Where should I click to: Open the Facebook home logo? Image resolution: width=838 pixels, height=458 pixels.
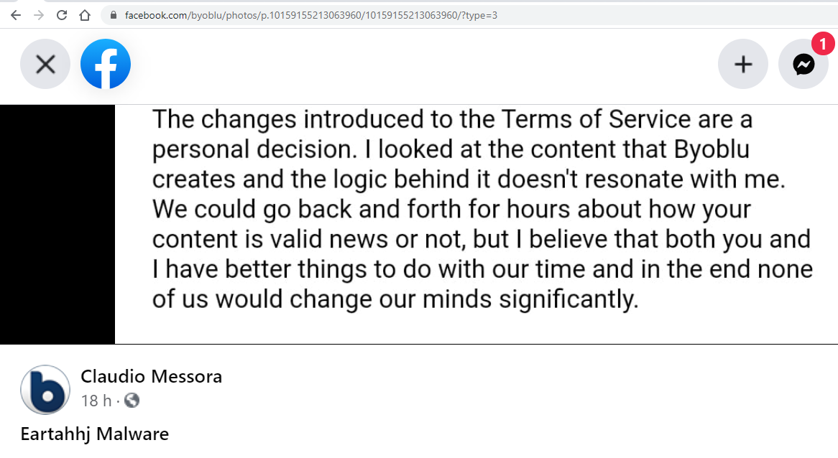tap(105, 64)
